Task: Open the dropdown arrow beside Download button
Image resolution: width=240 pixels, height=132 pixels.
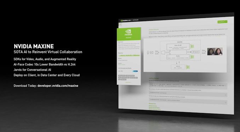Action: [226, 22]
